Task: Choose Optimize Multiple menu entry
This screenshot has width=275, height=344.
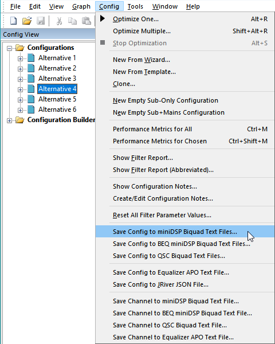Action: pos(185,31)
